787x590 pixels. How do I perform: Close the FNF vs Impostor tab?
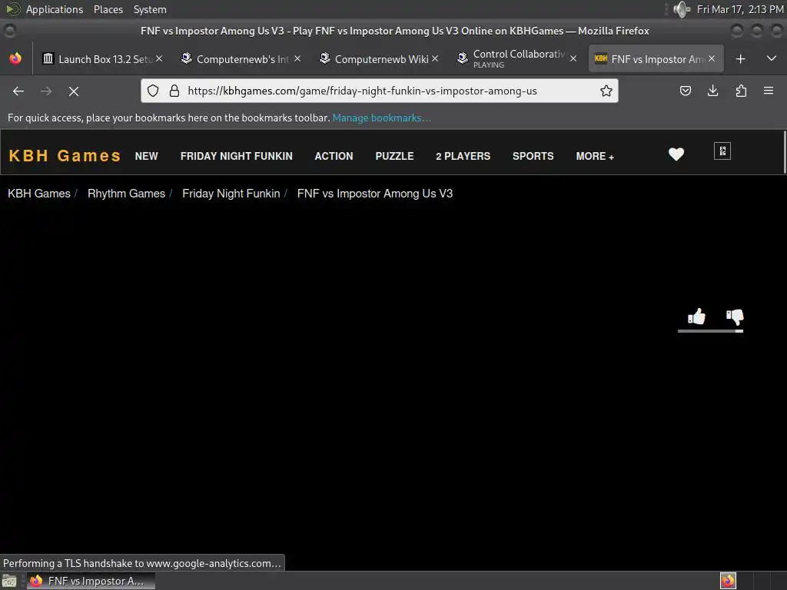tap(712, 58)
